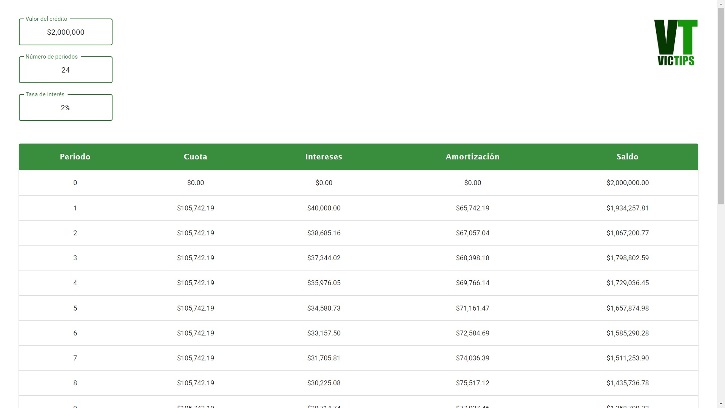Image resolution: width=725 pixels, height=408 pixels.
Task: Click the Amortización column header
Action: [472, 156]
